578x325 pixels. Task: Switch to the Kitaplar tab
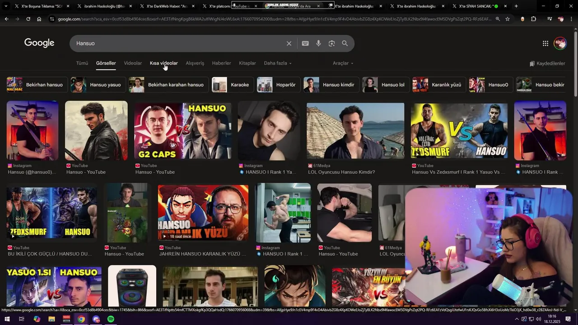click(247, 63)
